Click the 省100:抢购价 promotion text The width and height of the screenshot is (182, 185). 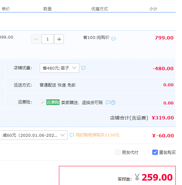pos(96,38)
